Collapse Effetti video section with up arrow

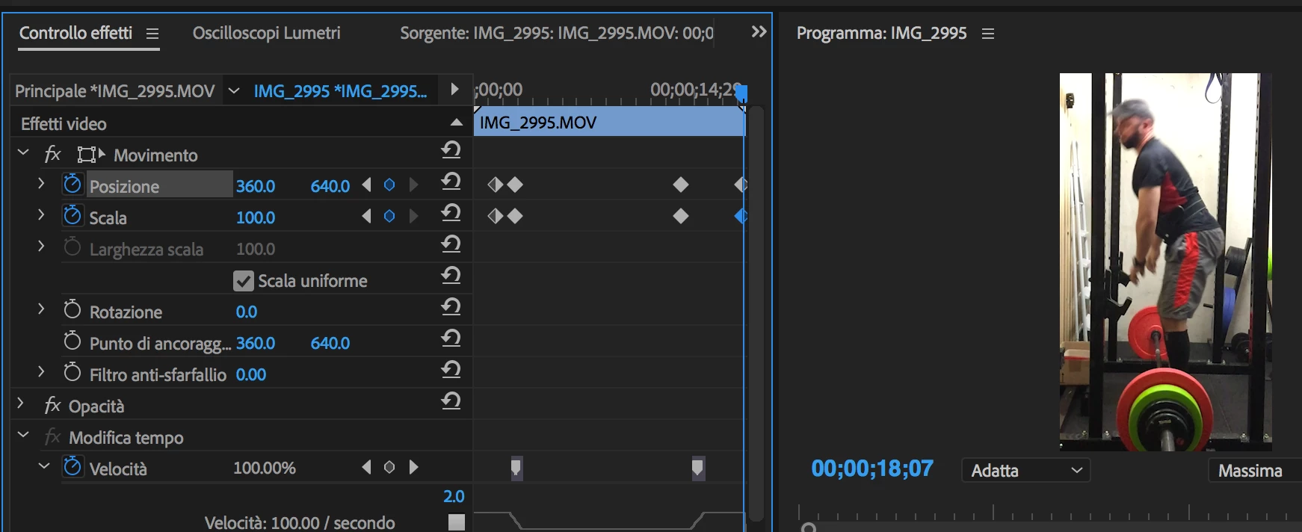click(456, 123)
